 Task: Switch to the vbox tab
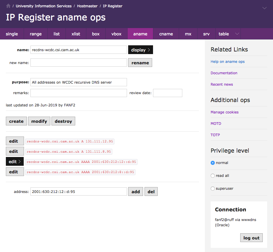point(116,34)
